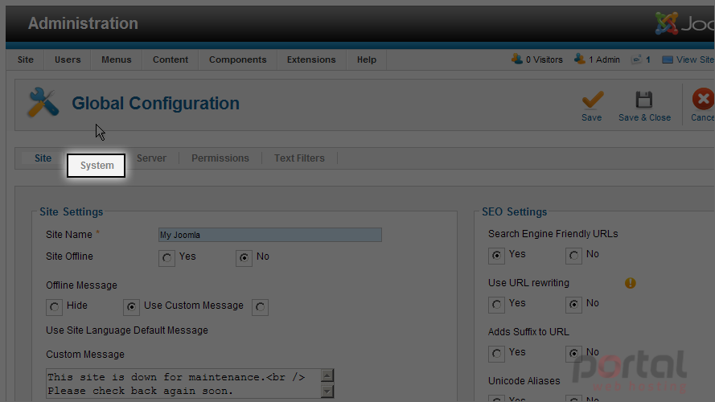715x402 pixels.
Task: Click the Save checkmark icon
Action: [x=592, y=100]
